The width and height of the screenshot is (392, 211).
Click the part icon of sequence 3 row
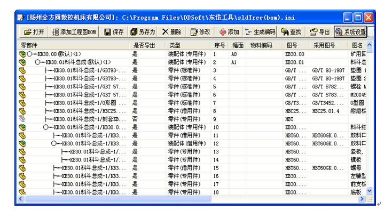pyautogui.click(x=22, y=70)
